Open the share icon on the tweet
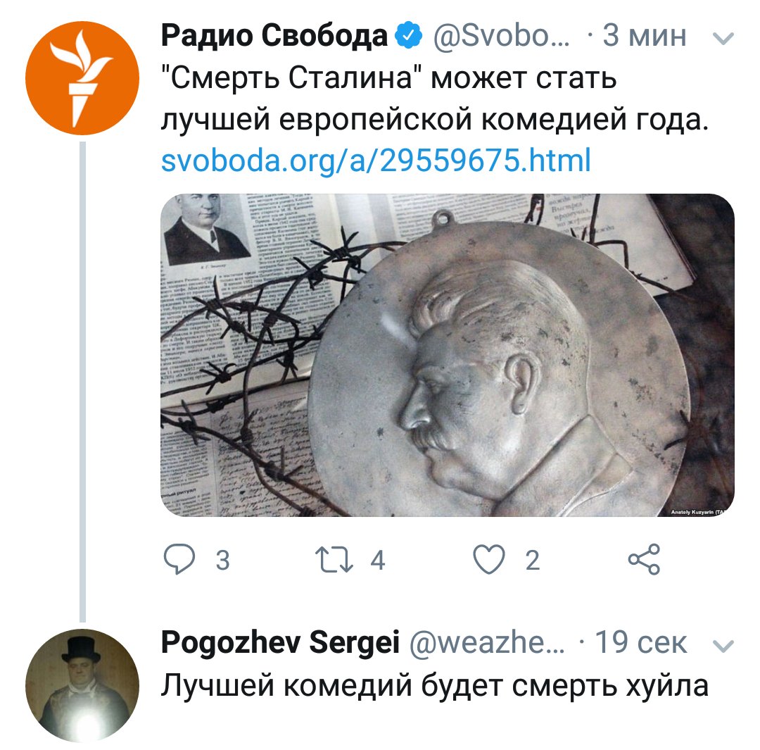Image resolution: width=760 pixels, height=750 pixels. (x=644, y=559)
